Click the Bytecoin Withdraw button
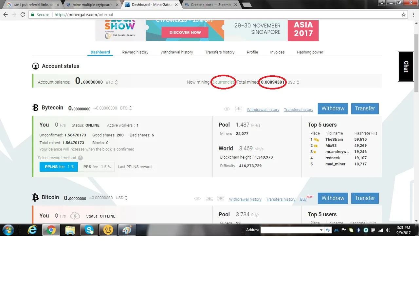This screenshot has height=295, width=419. click(x=333, y=108)
